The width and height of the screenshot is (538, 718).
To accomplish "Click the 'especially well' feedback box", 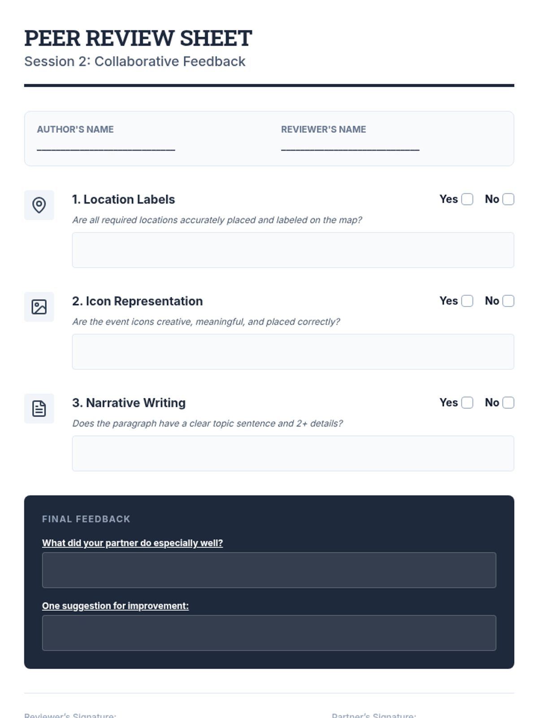I will click(x=269, y=570).
